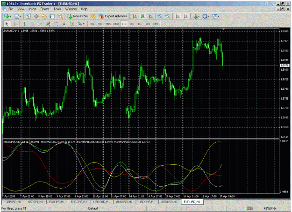The width and height of the screenshot is (292, 212).
Task: Select the trendline drawing tool
Action: (40, 24)
